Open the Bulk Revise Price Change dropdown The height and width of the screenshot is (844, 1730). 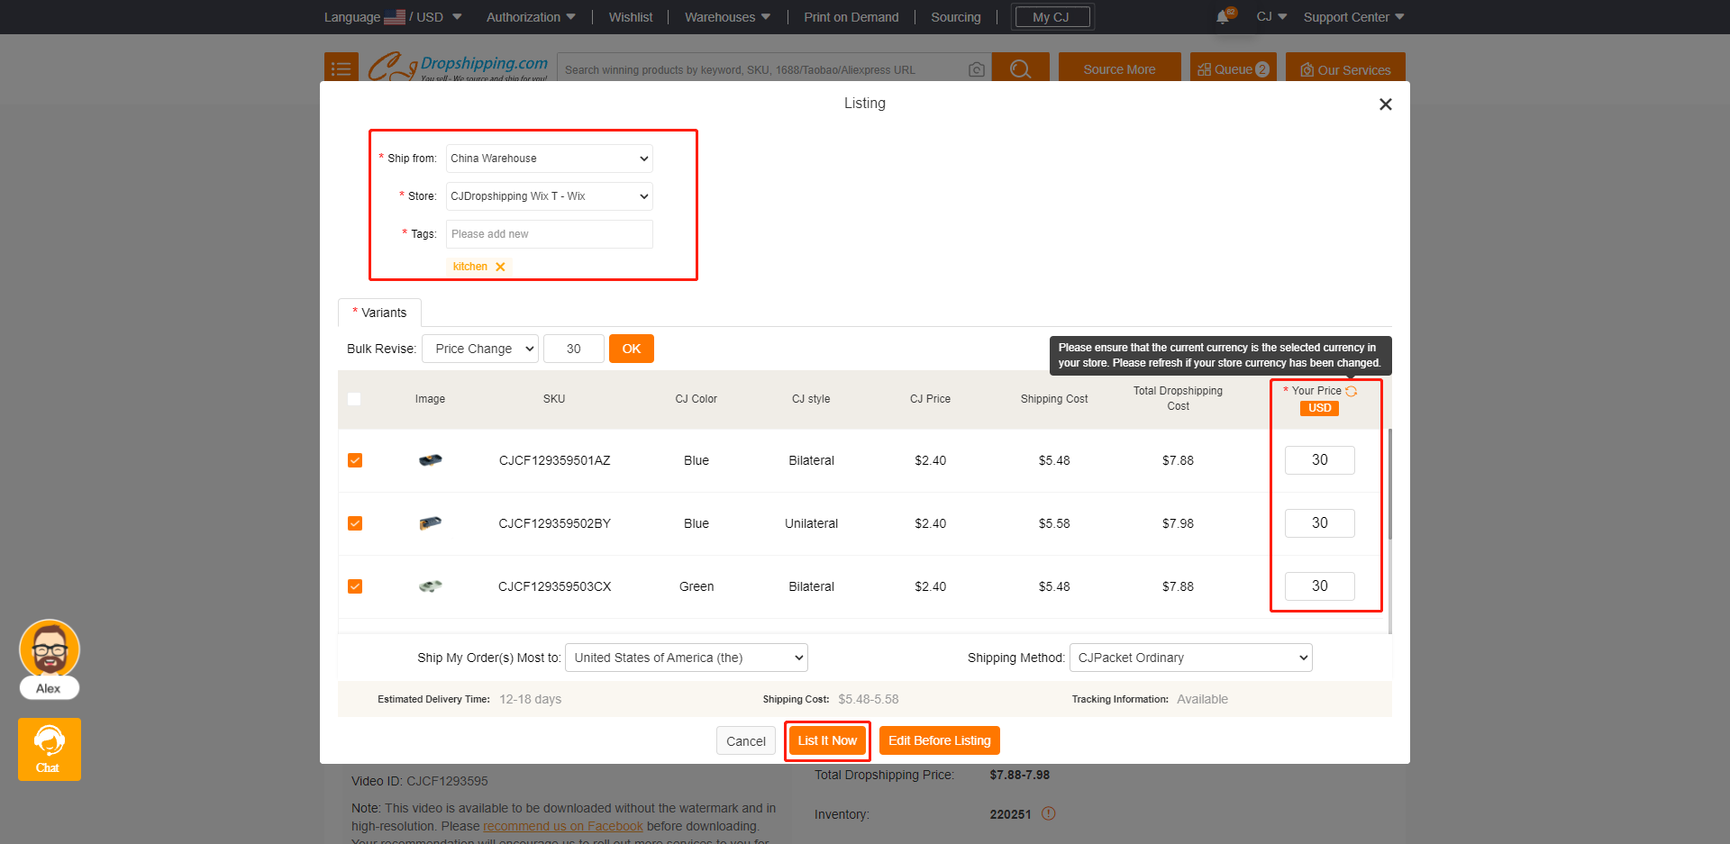(x=479, y=349)
